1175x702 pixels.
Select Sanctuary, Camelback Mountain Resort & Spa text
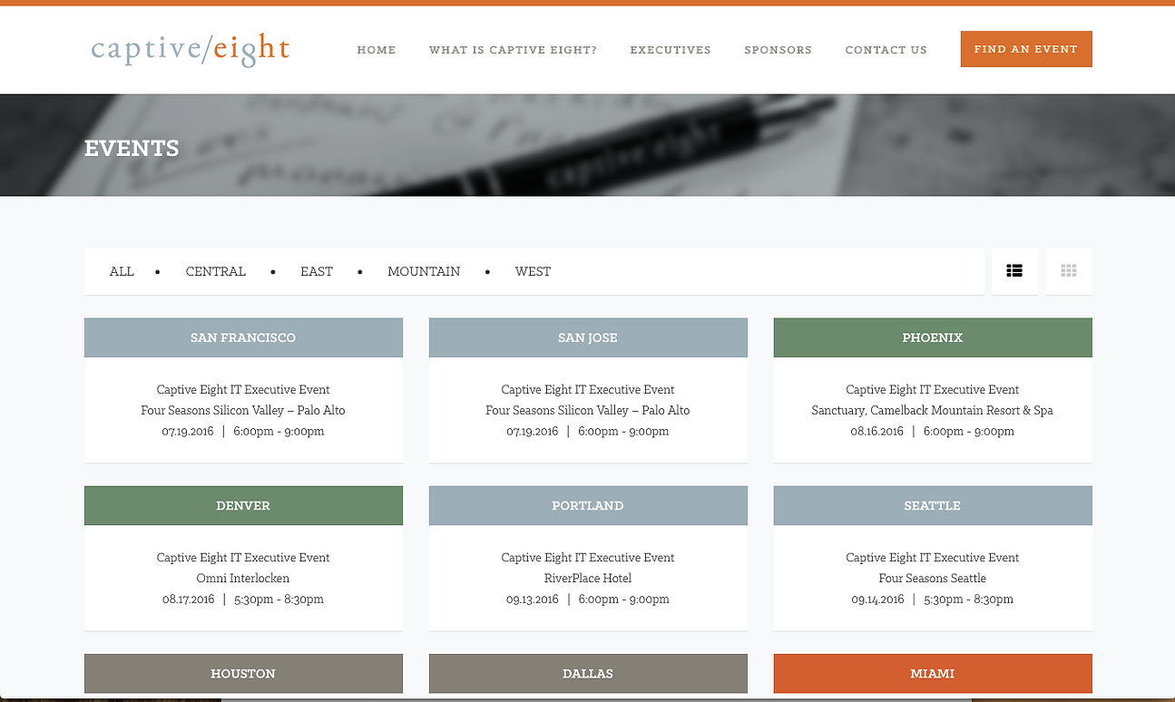pos(933,410)
